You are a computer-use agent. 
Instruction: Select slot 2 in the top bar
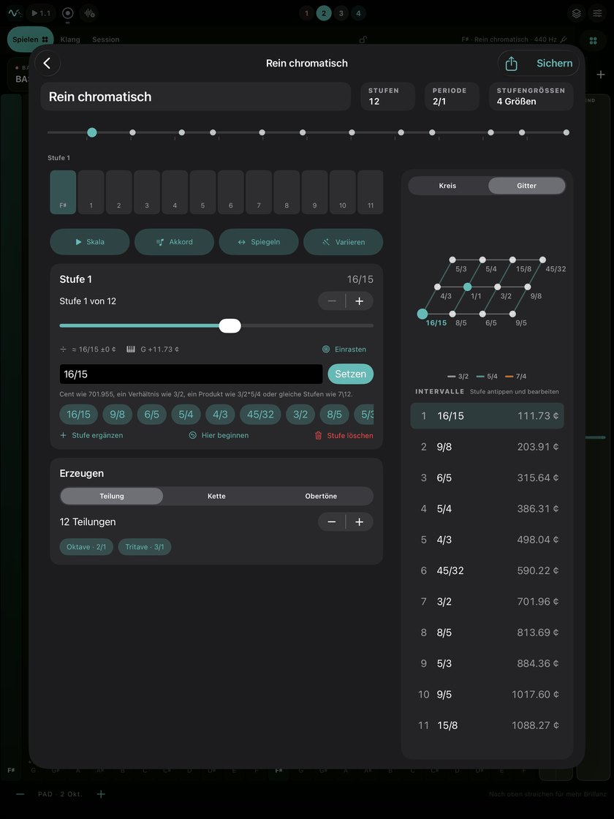pyautogui.click(x=324, y=13)
